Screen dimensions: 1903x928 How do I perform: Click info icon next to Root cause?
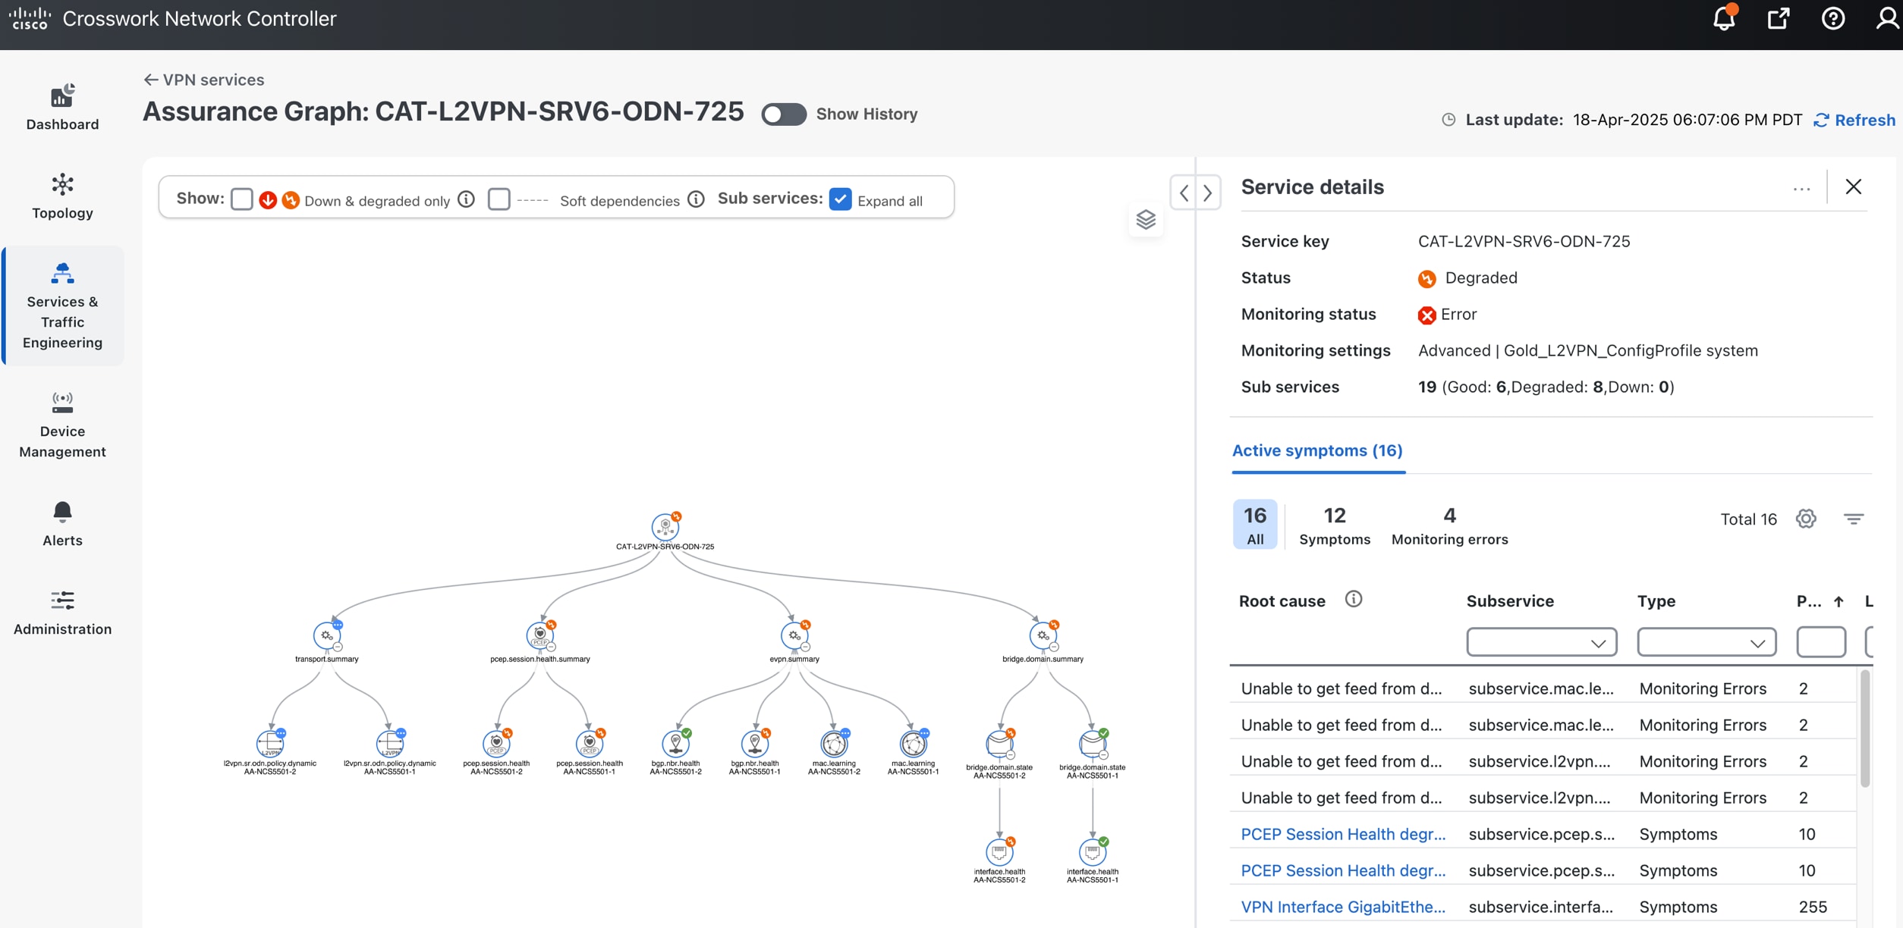(x=1354, y=600)
